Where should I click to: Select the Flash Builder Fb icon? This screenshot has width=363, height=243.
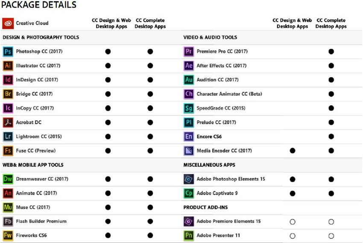(x=8, y=222)
